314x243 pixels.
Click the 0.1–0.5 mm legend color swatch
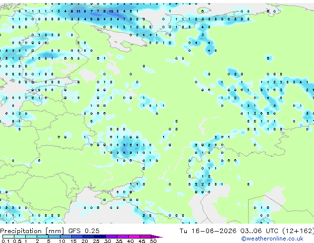(x=8, y=237)
